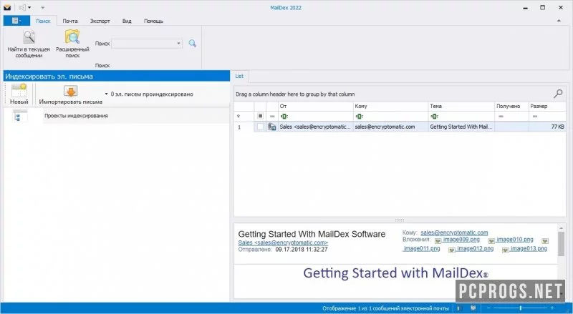Image resolution: width=573 pixels, height=314 pixels.
Task: Sort by the От column header
Action: point(315,107)
